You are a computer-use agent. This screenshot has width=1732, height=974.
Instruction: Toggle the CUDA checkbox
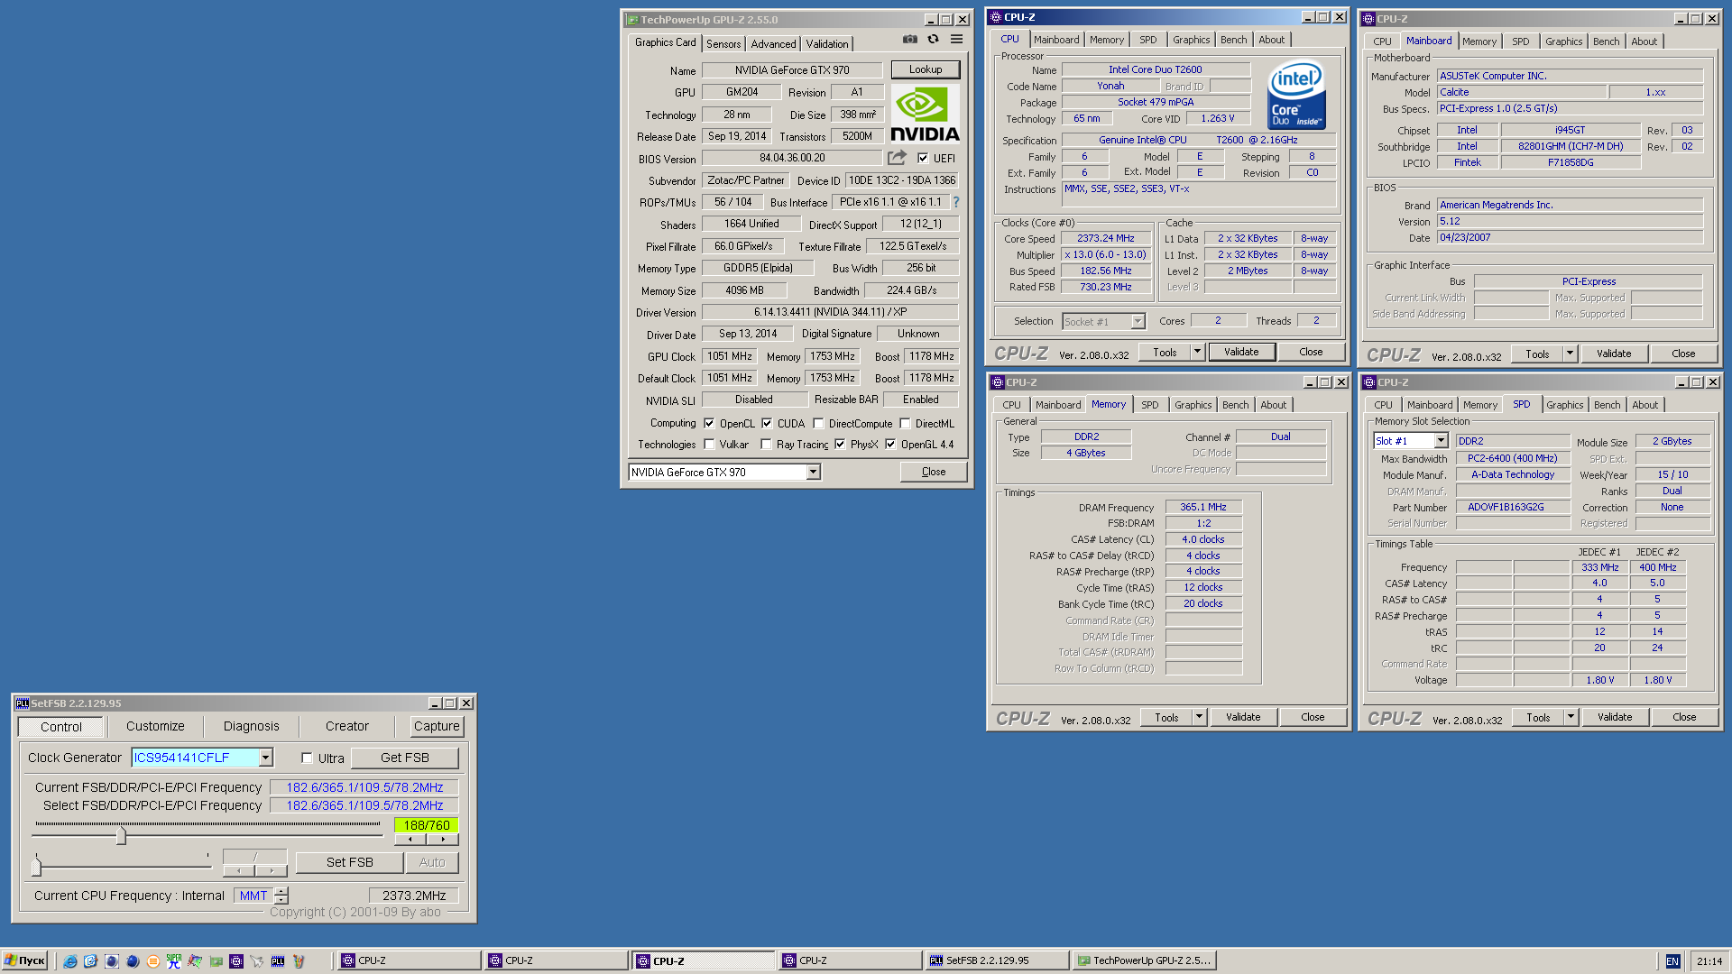[x=767, y=423]
